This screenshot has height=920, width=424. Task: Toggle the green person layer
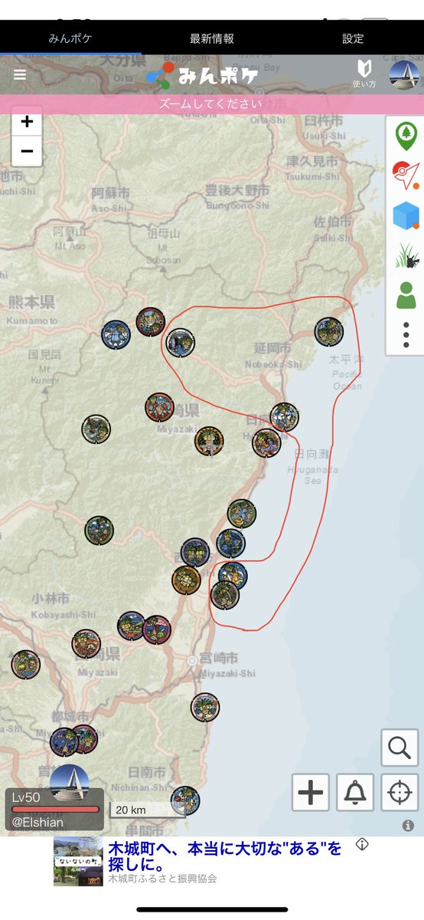[x=406, y=294]
